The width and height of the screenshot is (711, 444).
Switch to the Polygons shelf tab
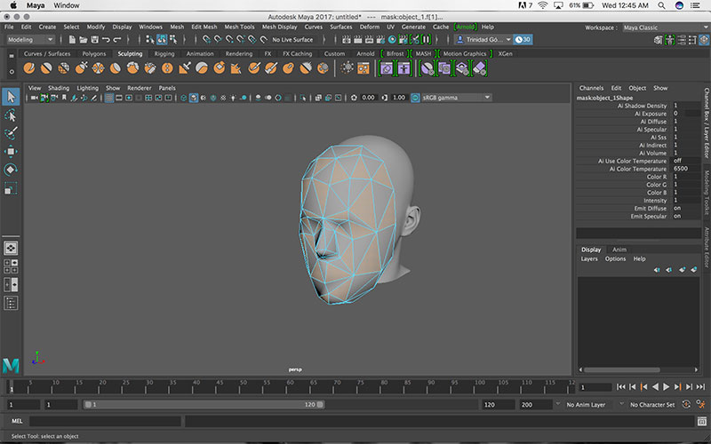point(94,54)
